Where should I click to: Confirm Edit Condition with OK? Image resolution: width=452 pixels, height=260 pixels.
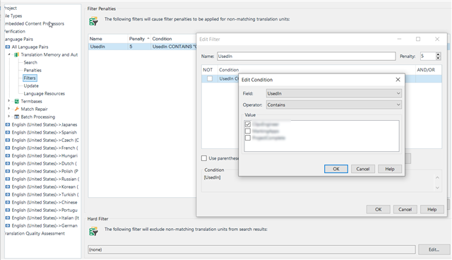(x=336, y=169)
